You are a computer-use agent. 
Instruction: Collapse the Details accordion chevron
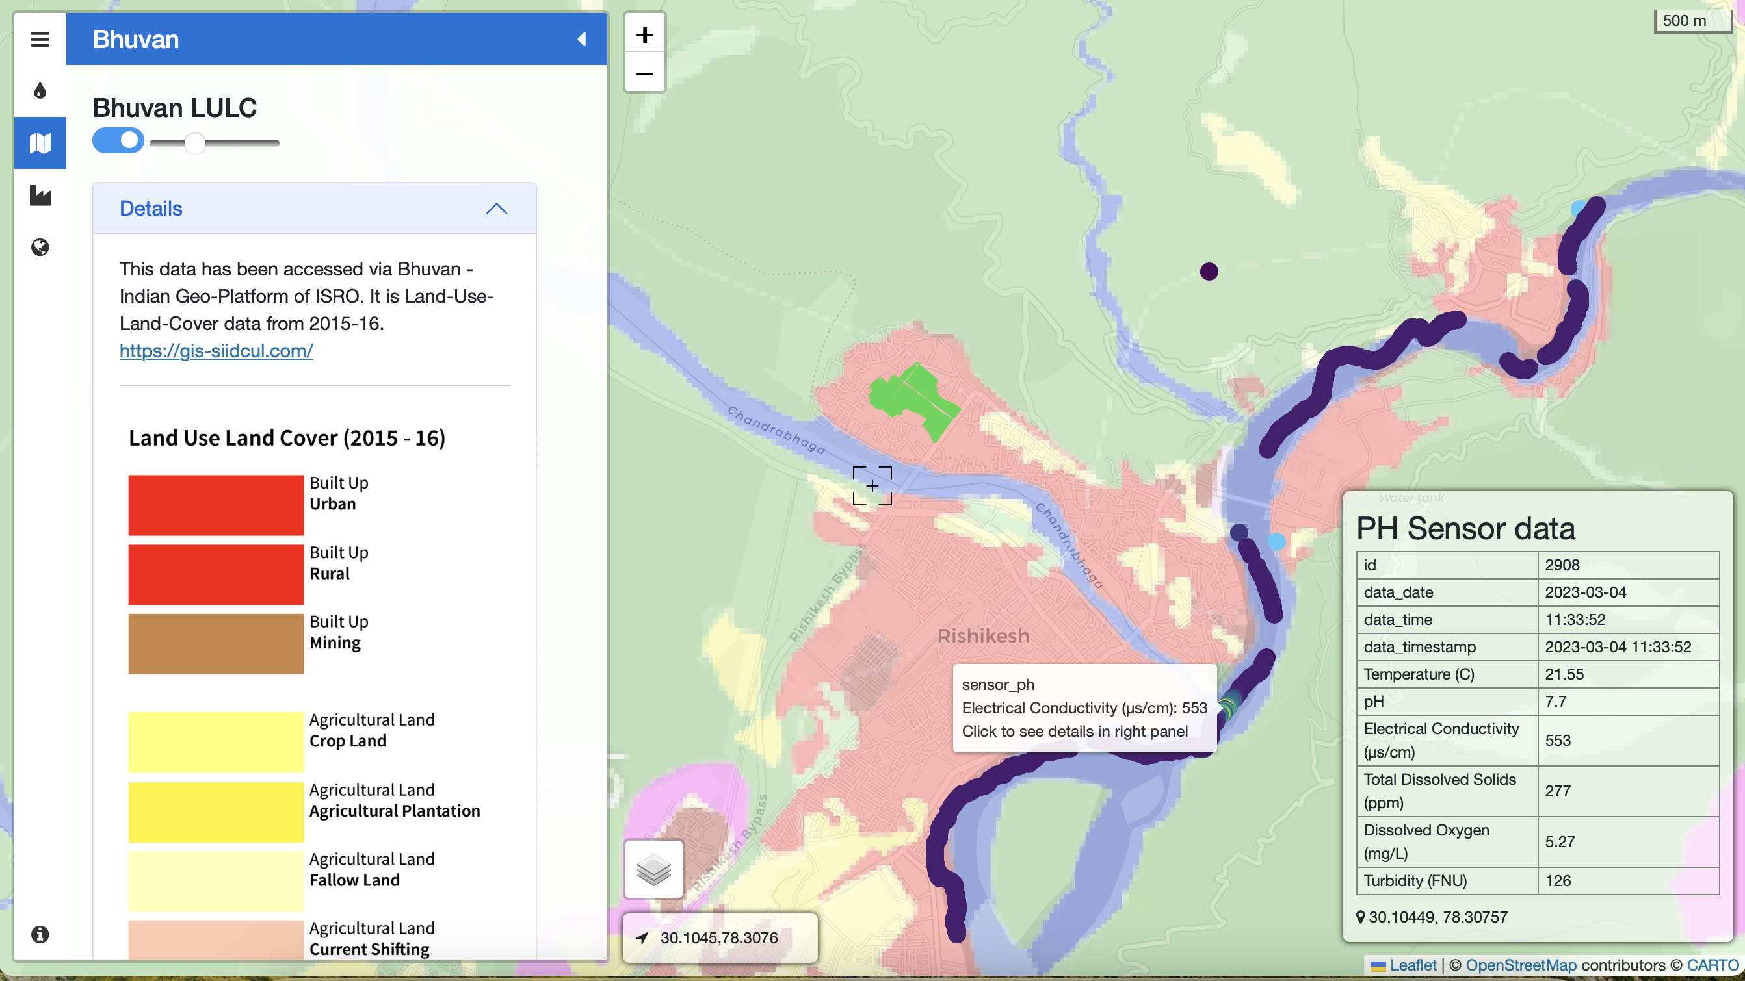[497, 209]
